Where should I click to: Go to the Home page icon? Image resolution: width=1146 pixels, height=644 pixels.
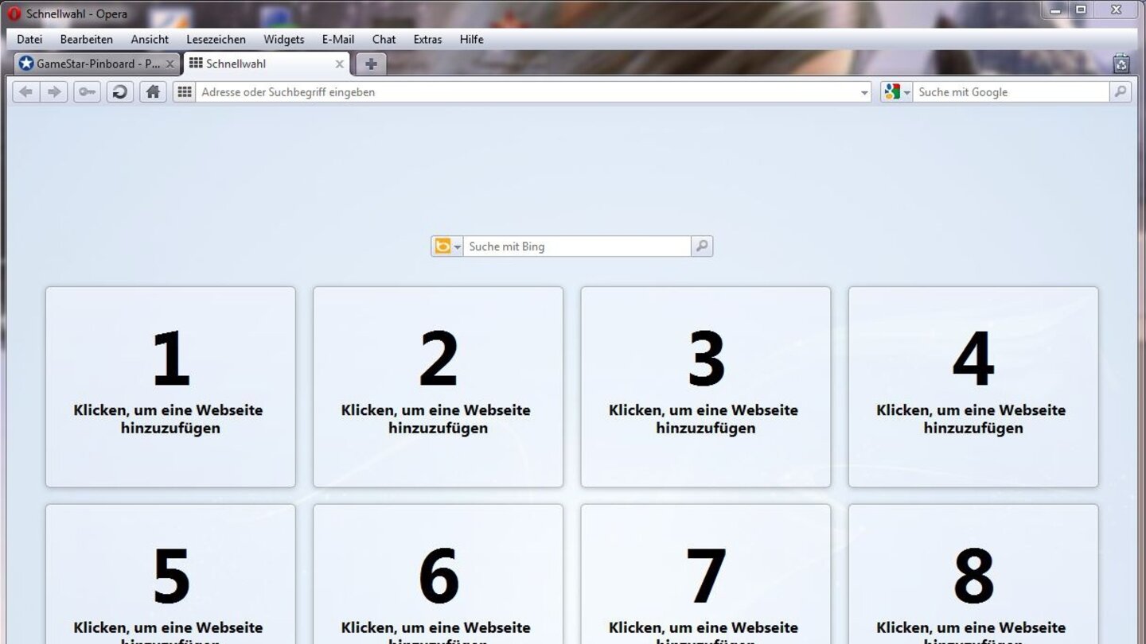pyautogui.click(x=153, y=92)
